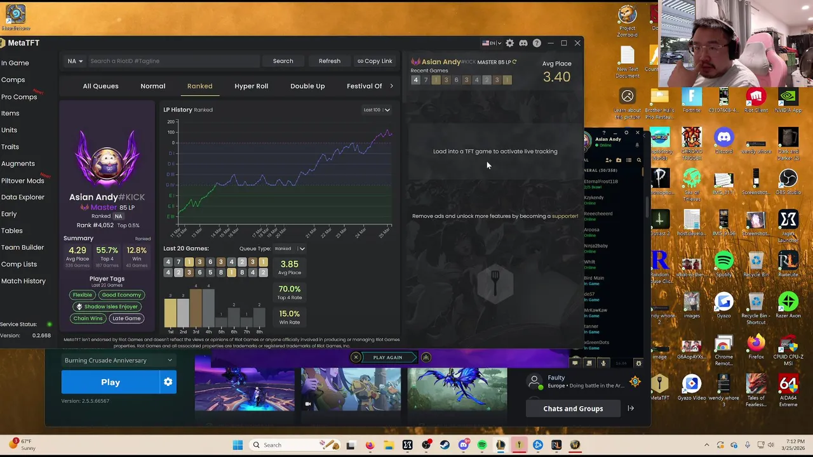
Task: Click the Late Game player tag
Action: pos(126,319)
